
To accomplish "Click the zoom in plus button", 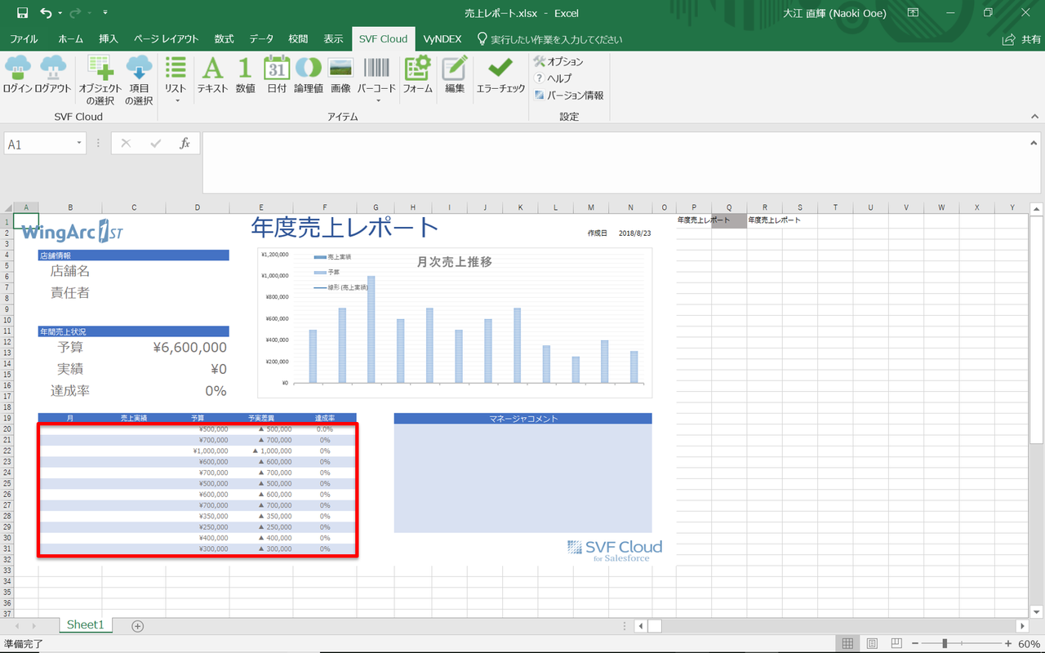I will pos(1008,644).
